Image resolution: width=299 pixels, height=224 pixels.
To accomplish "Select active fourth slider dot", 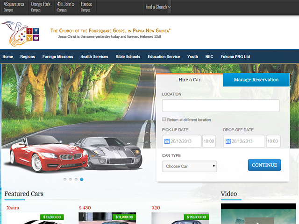I will (x=81, y=179).
